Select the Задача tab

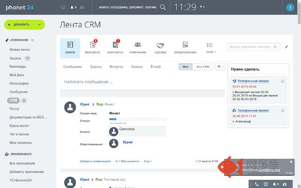[96, 67]
